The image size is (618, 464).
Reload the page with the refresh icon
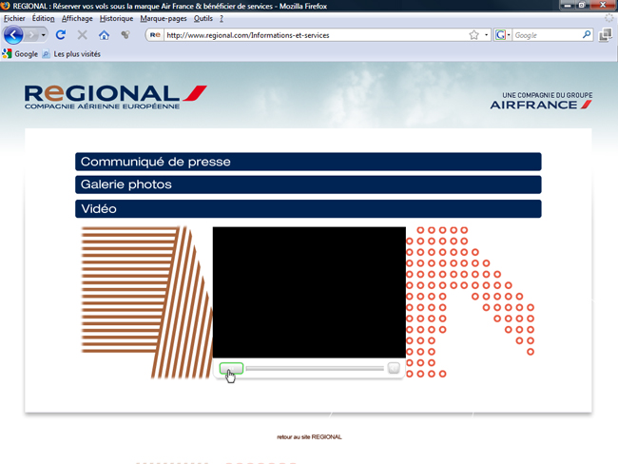pos(61,35)
